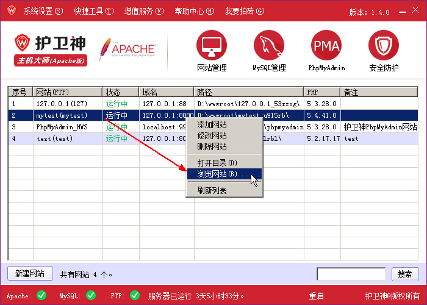
Task: Choose 添加网站 from the context menu
Action: [224, 124]
